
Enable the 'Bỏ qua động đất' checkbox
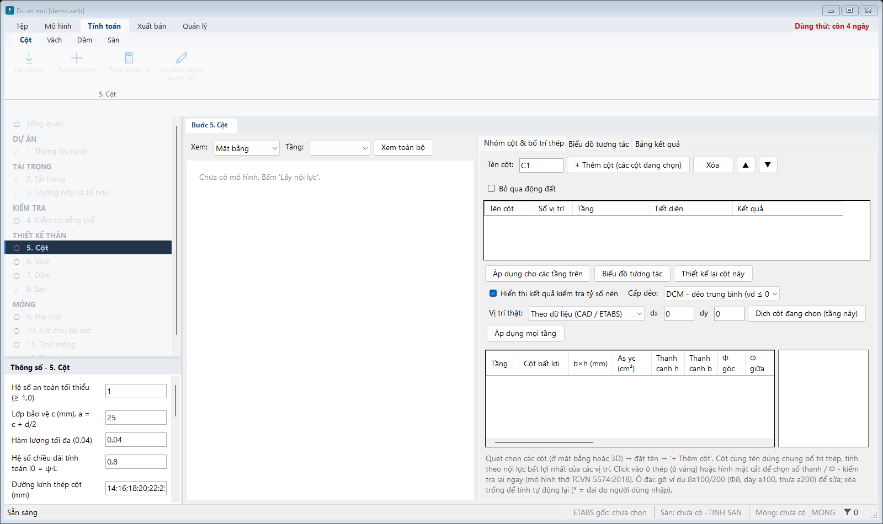[x=491, y=189]
